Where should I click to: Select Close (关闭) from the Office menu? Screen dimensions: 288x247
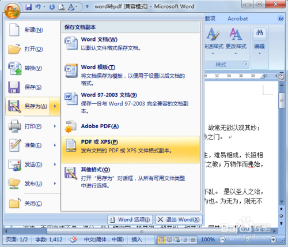33,203
